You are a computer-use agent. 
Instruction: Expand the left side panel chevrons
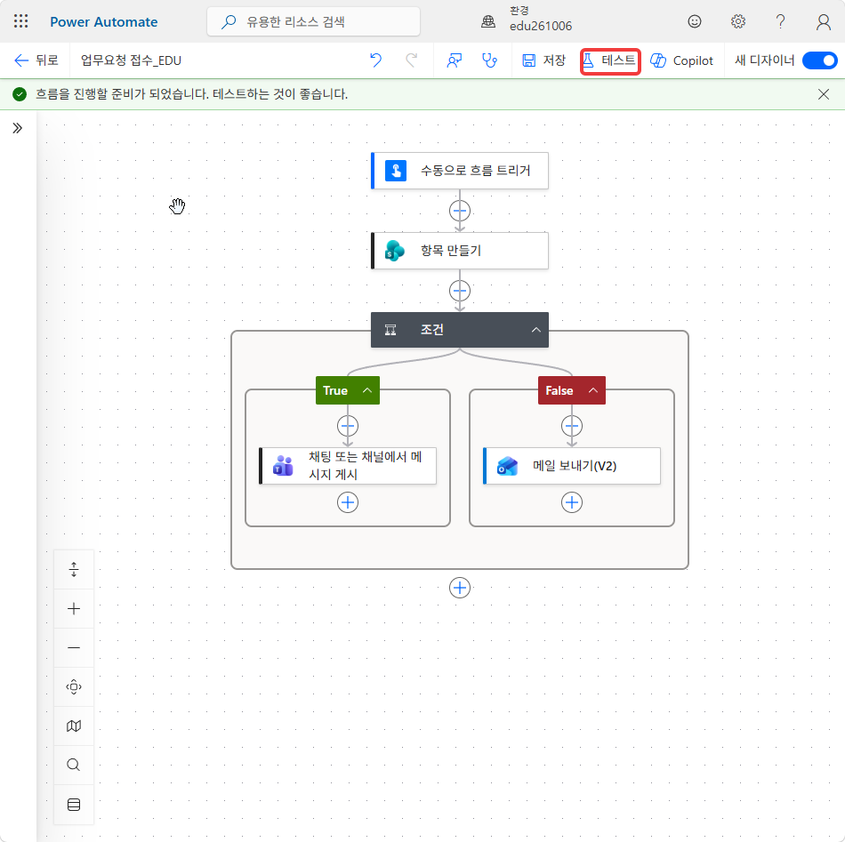tap(17, 128)
